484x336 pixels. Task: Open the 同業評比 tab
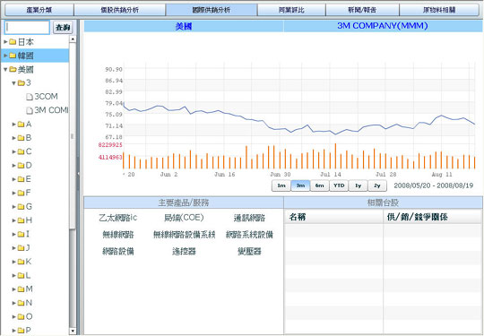[291, 10]
